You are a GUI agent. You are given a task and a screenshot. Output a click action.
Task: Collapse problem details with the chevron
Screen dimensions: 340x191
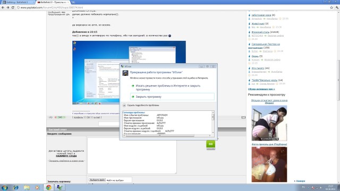click(124, 105)
